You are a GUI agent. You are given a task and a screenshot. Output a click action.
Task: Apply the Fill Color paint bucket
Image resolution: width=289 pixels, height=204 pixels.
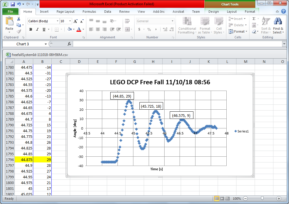[70, 29]
